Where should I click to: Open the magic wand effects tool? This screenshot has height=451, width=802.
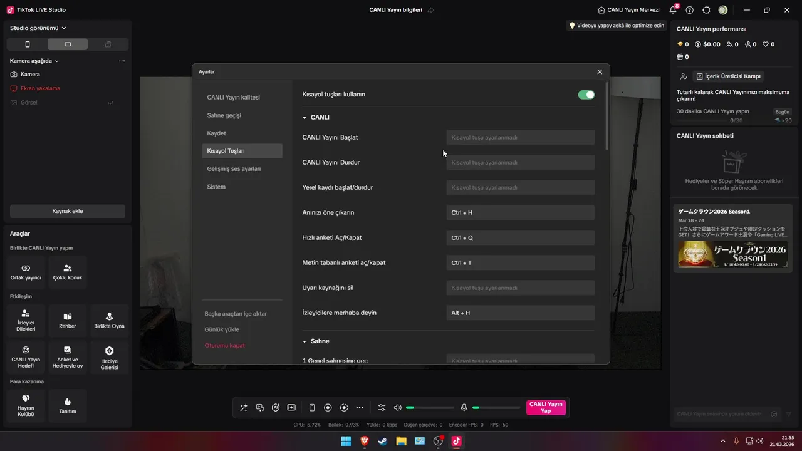point(244,407)
